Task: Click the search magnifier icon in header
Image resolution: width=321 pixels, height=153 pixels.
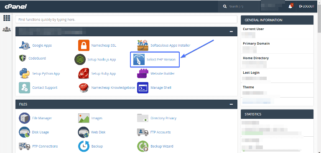Action: pyautogui.click(x=225, y=6)
